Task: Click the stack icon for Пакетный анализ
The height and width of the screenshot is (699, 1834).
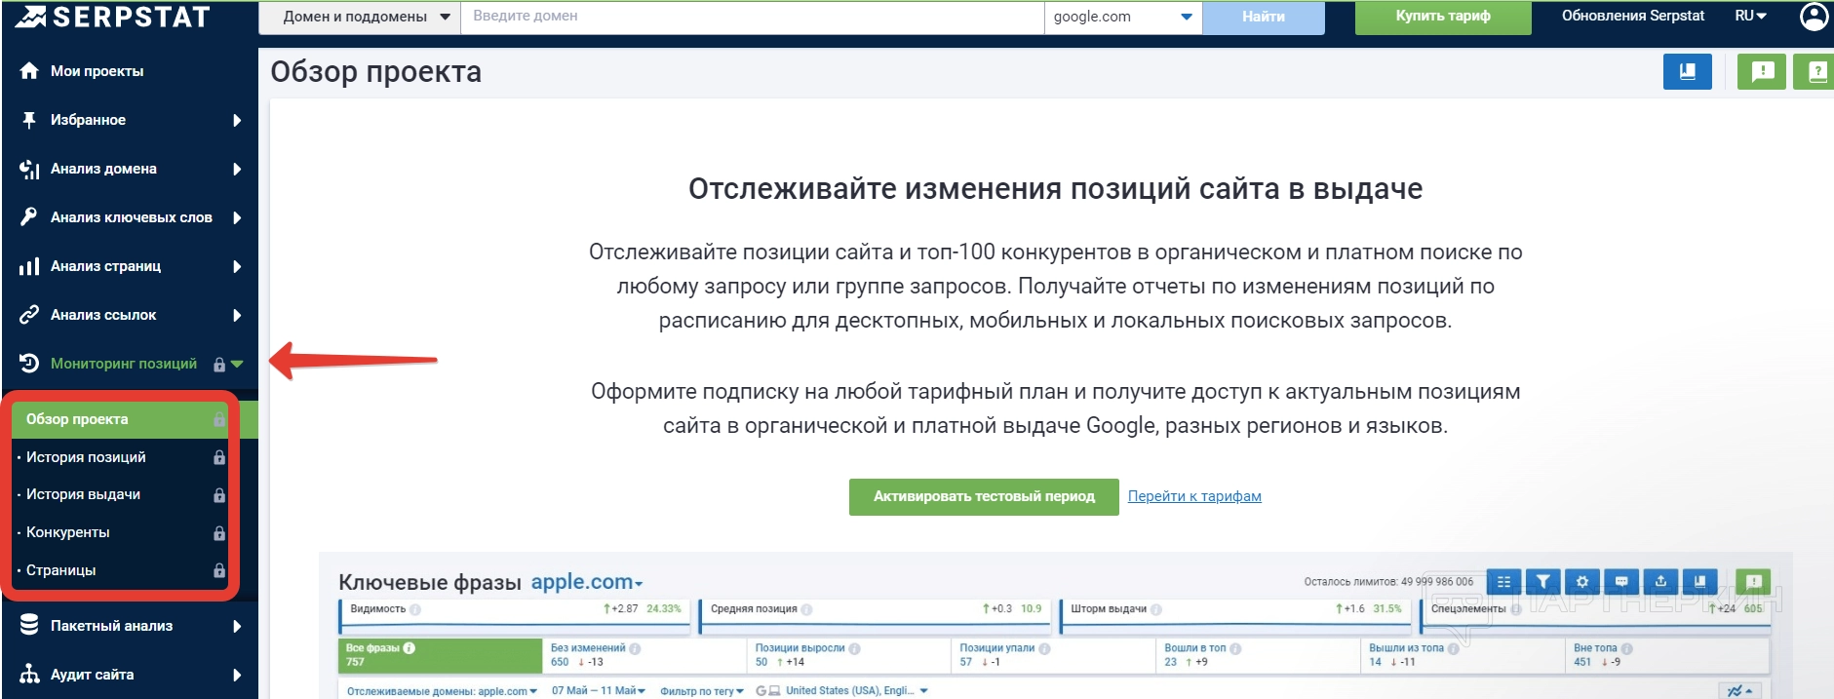Action: coord(29,625)
